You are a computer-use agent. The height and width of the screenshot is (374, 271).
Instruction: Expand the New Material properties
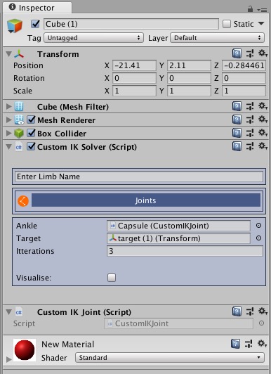point(9,359)
